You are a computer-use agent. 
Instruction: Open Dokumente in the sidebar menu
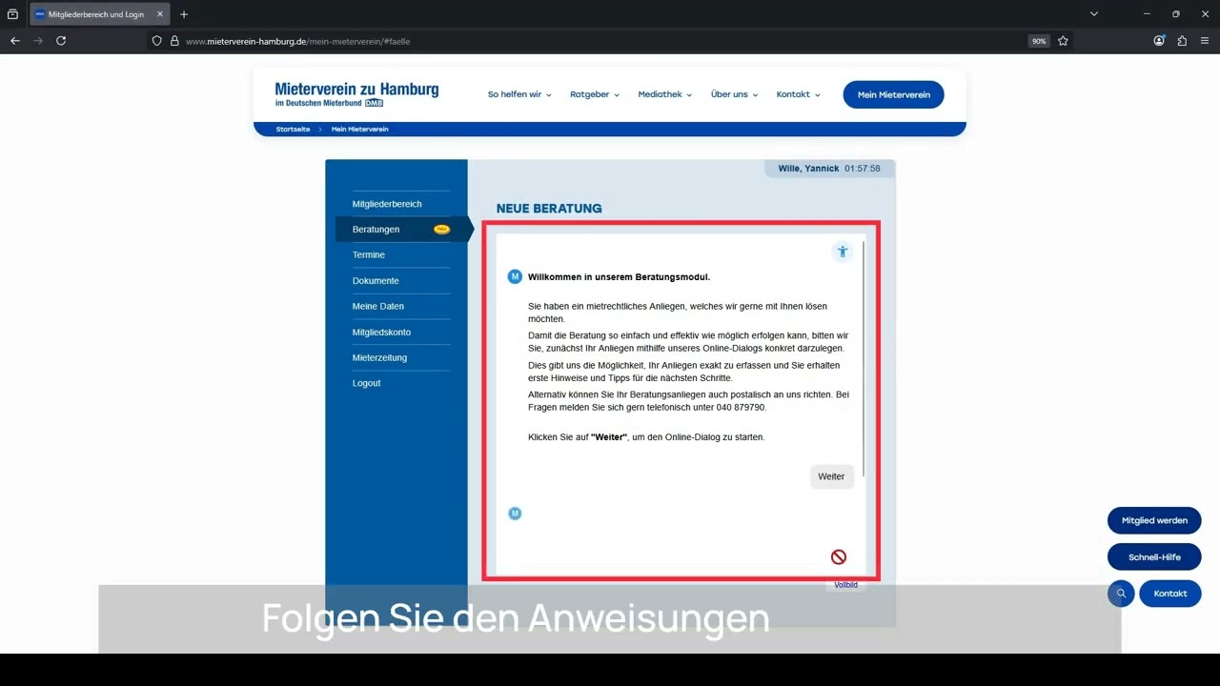[376, 281]
